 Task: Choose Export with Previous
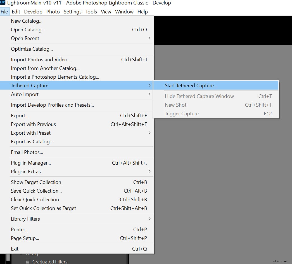[x=77, y=124]
